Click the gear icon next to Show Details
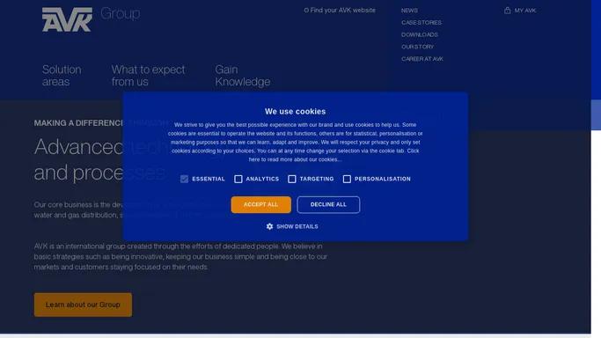The height and width of the screenshot is (338, 601). click(269, 226)
